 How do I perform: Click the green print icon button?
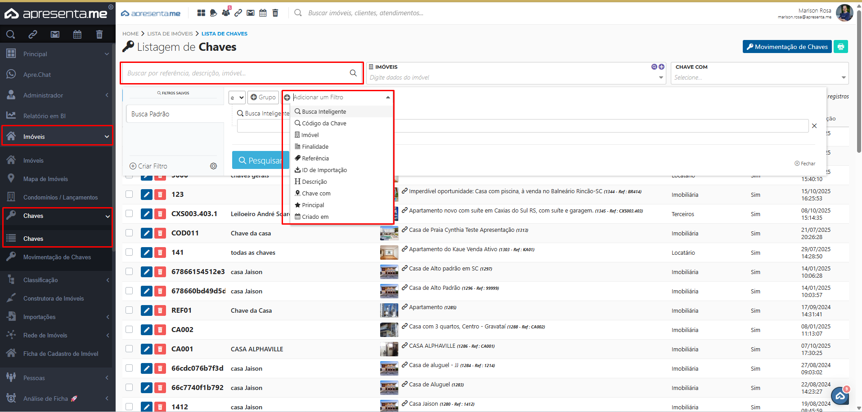[x=840, y=47]
